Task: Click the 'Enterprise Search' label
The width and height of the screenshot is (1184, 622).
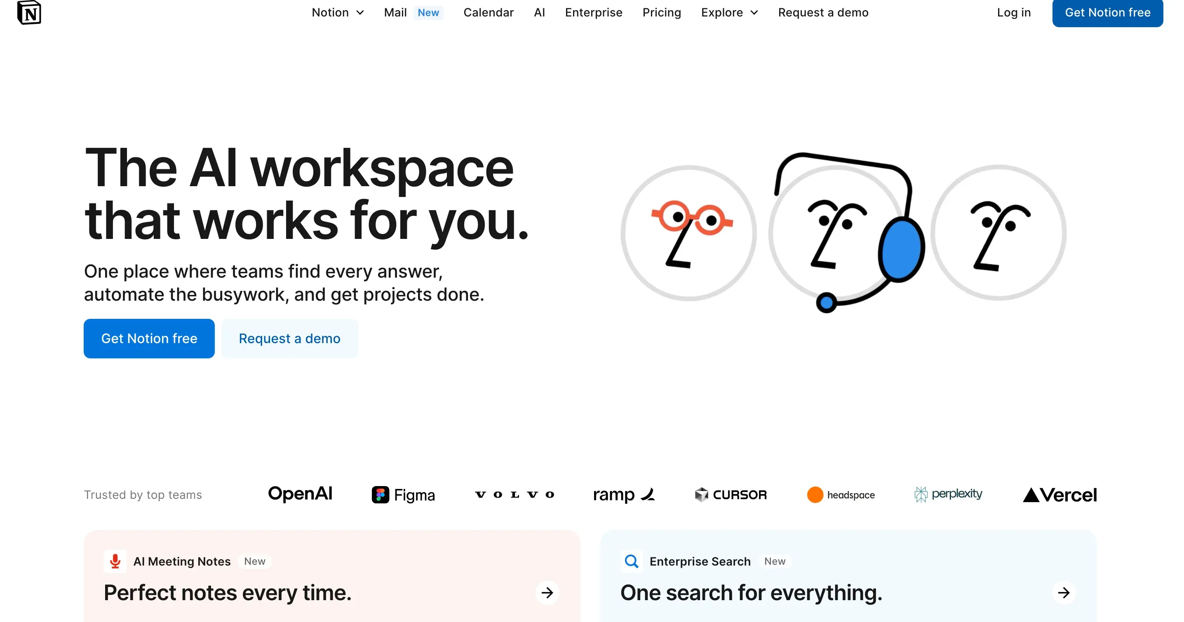Action: tap(700, 561)
